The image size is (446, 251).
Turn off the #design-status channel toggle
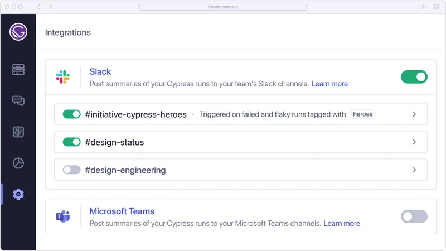pos(72,142)
